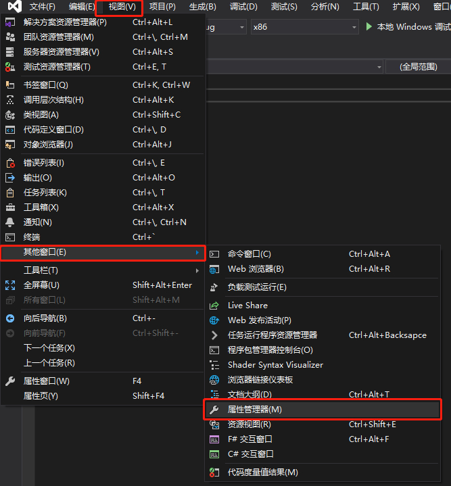This screenshot has width=451, height=486.
Task: Click the 属性窗口 wrench icon
Action: pos(10,381)
